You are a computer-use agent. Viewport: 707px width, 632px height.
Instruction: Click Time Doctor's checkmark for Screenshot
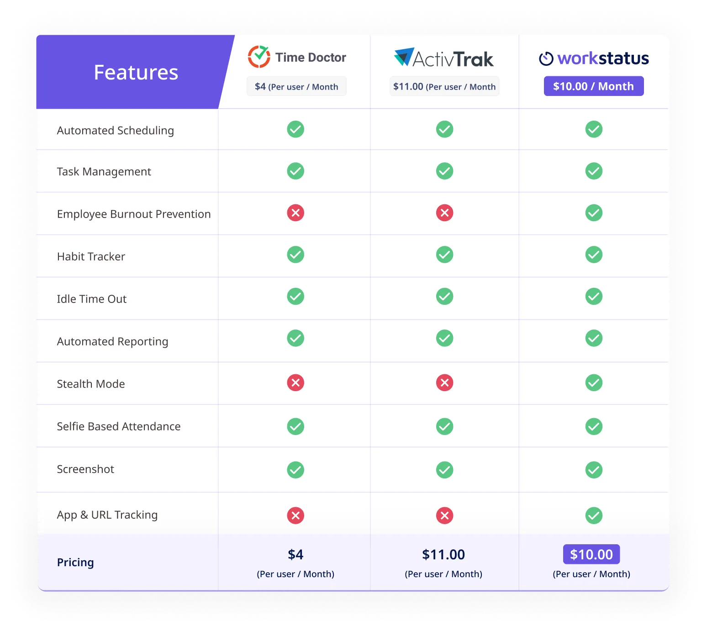click(x=295, y=470)
